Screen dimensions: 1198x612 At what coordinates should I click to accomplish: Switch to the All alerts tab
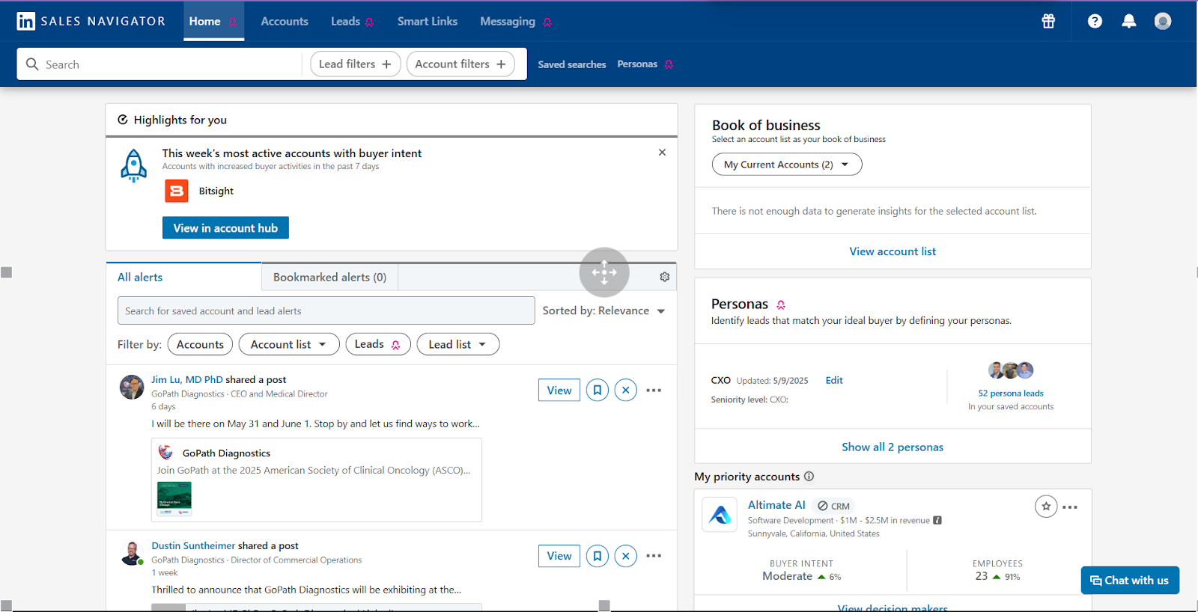184,277
